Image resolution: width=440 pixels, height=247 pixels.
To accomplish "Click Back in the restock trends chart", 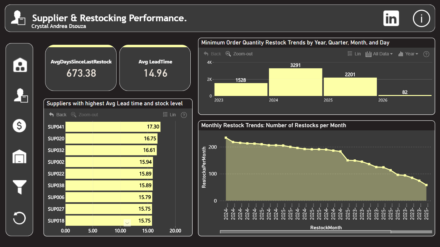I will [212, 54].
